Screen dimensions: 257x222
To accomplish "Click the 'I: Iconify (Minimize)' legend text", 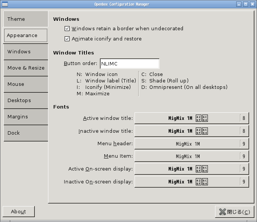I will tap(104, 87).
